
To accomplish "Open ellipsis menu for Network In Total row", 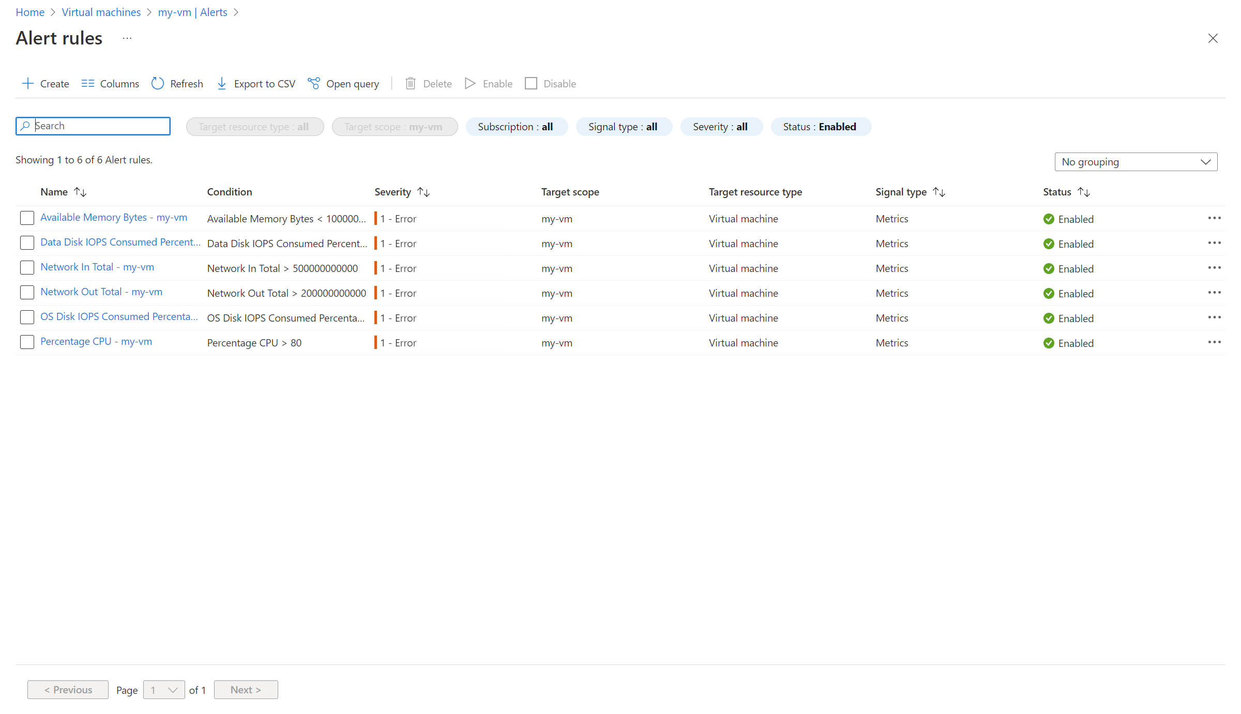I will (x=1214, y=268).
